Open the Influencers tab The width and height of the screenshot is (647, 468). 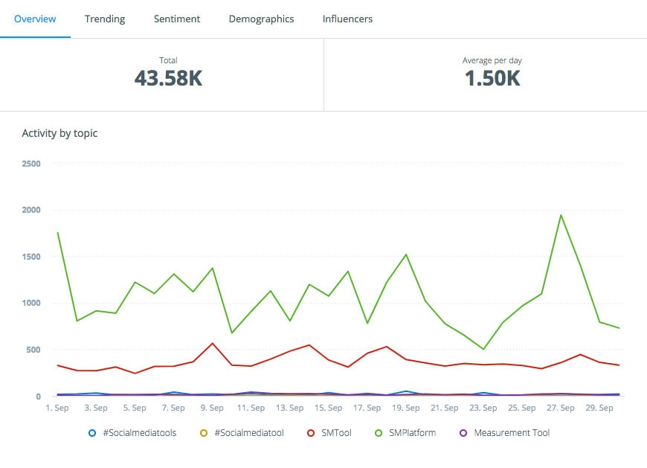pos(347,19)
